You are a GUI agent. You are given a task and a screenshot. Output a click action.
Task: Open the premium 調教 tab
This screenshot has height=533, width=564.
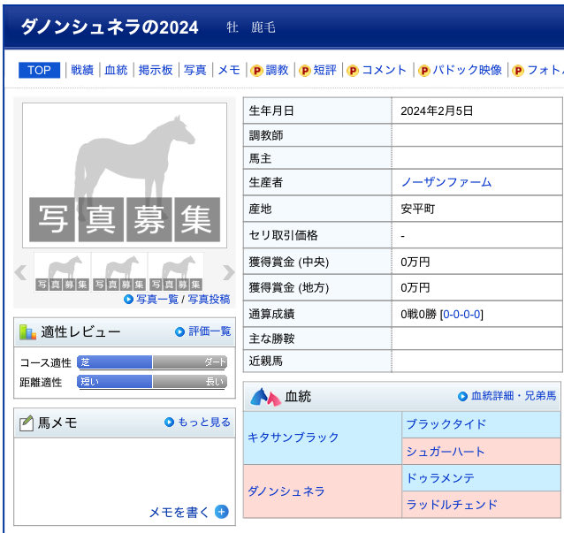(277, 70)
